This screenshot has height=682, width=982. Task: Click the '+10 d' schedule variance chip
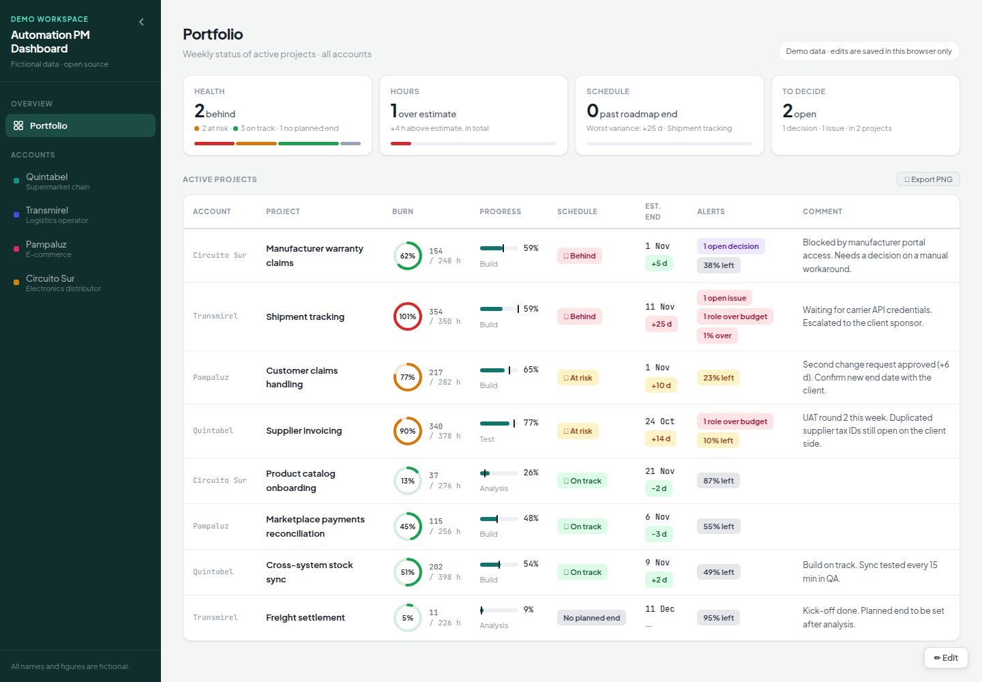point(661,385)
